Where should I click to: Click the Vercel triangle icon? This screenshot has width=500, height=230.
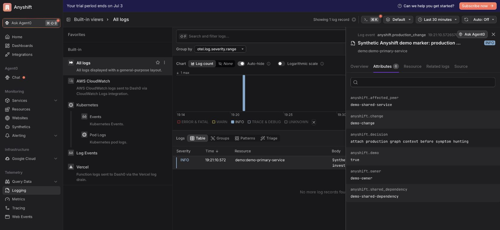pyautogui.click(x=71, y=167)
